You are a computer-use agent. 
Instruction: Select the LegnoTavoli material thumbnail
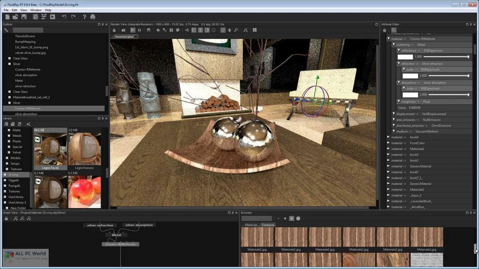(50, 149)
